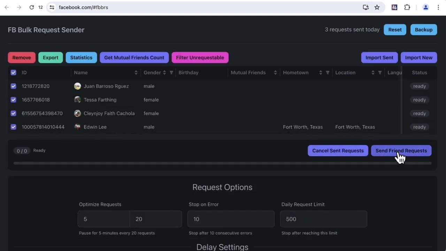
Task: Click the Status column header
Action: pyautogui.click(x=420, y=73)
